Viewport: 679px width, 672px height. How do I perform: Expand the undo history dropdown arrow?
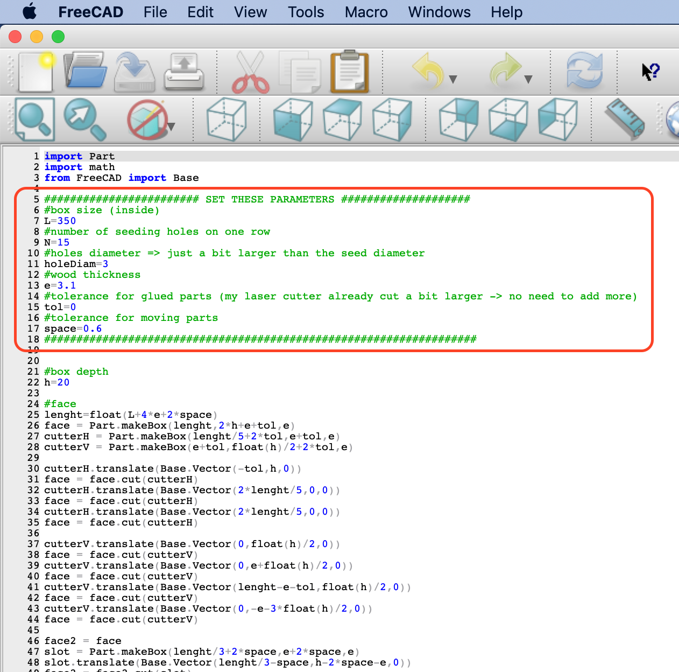click(x=453, y=80)
